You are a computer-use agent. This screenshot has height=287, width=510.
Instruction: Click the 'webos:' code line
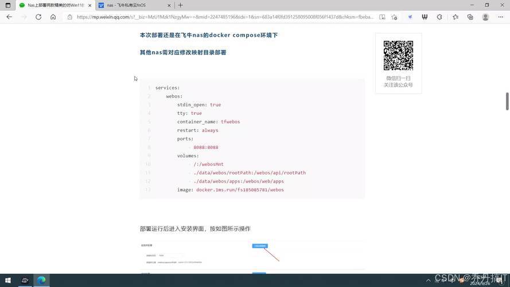[x=174, y=96]
